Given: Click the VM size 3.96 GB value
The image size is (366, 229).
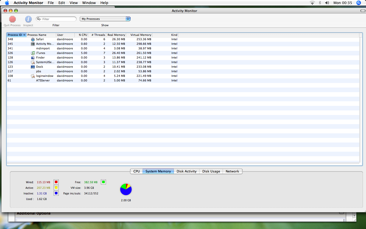Looking at the screenshot, I should [89, 188].
